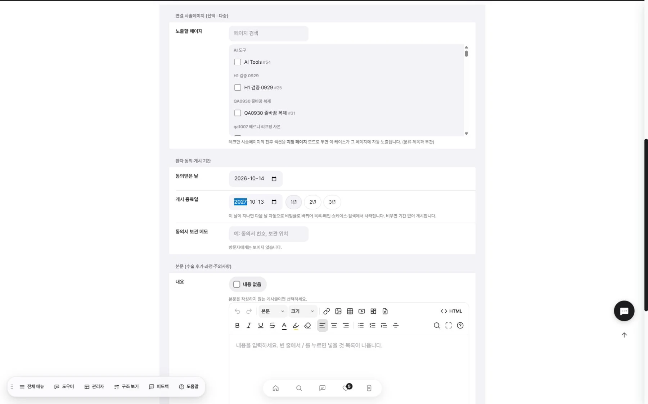Image resolution: width=648 pixels, height=404 pixels.
Task: Open highlight color picker
Action: 296,326
